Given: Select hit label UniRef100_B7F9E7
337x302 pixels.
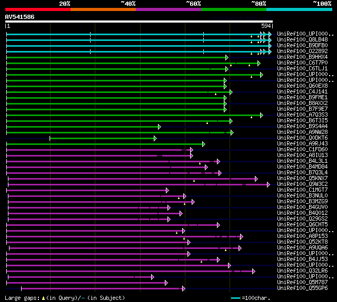Looking at the screenshot, I should coord(302,109).
